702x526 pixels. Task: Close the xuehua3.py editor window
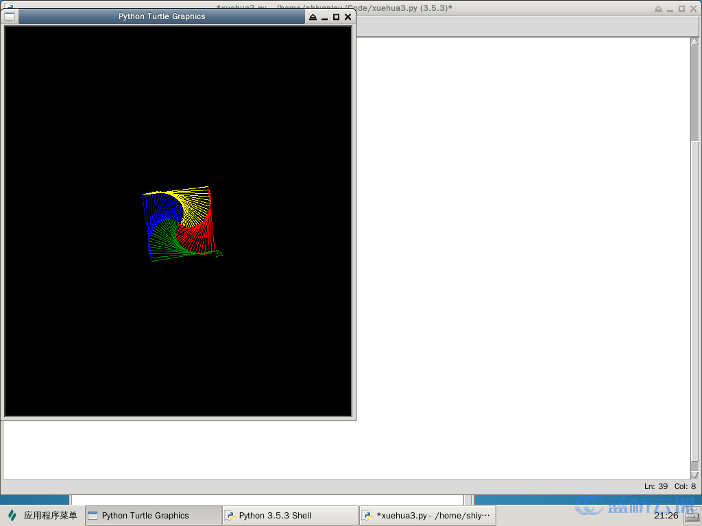pos(692,9)
